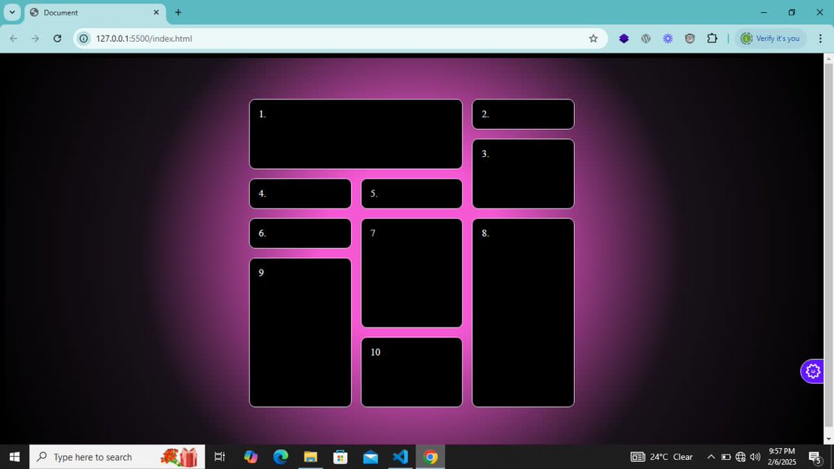Click the volume speaker tray icon

(x=755, y=456)
